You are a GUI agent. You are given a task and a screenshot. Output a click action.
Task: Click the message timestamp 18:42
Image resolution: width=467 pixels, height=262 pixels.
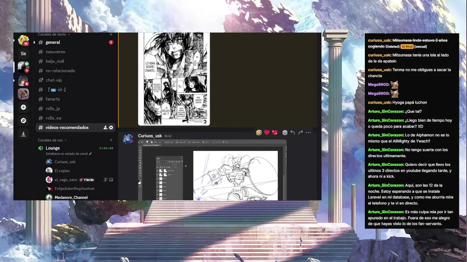168,136
